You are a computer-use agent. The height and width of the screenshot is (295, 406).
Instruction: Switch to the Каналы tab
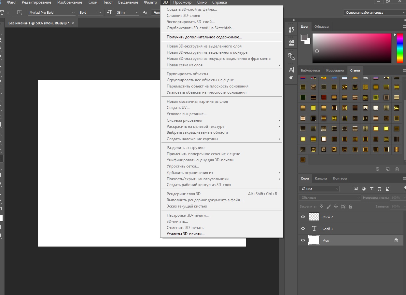(x=321, y=178)
